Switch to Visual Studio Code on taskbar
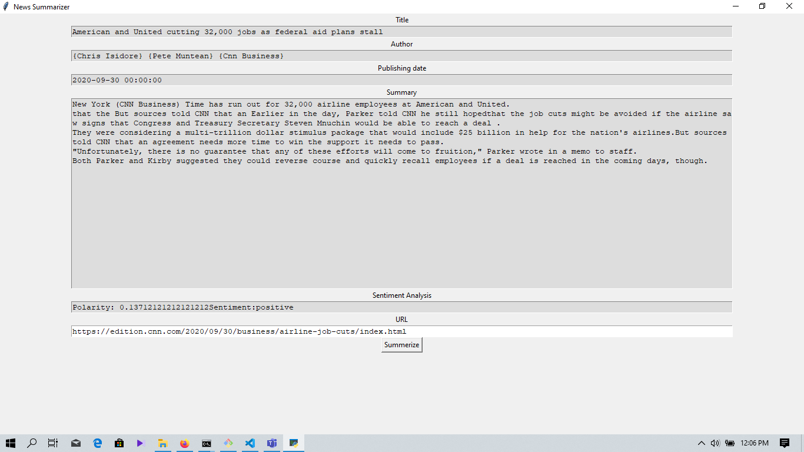 coord(250,443)
